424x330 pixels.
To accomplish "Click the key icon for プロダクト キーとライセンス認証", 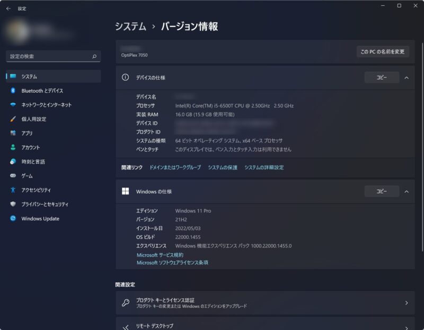I will click(126, 302).
